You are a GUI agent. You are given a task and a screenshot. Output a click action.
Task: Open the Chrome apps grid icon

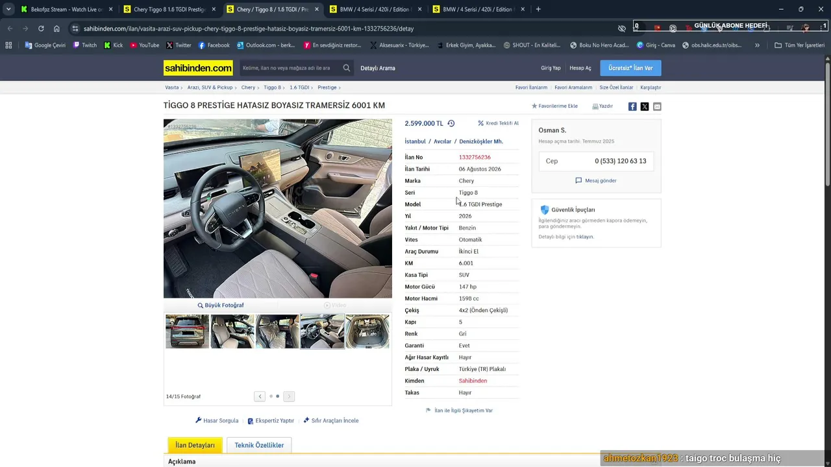[8, 45]
